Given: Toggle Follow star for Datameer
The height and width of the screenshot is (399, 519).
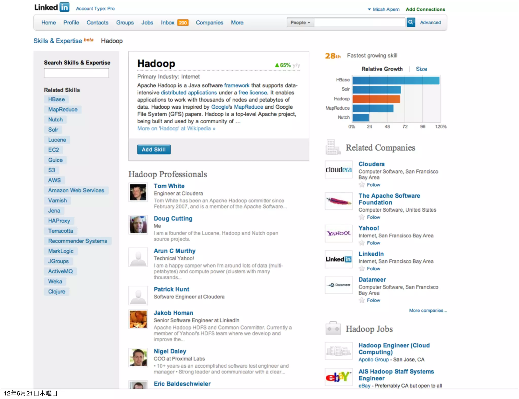Looking at the screenshot, I should point(362,300).
